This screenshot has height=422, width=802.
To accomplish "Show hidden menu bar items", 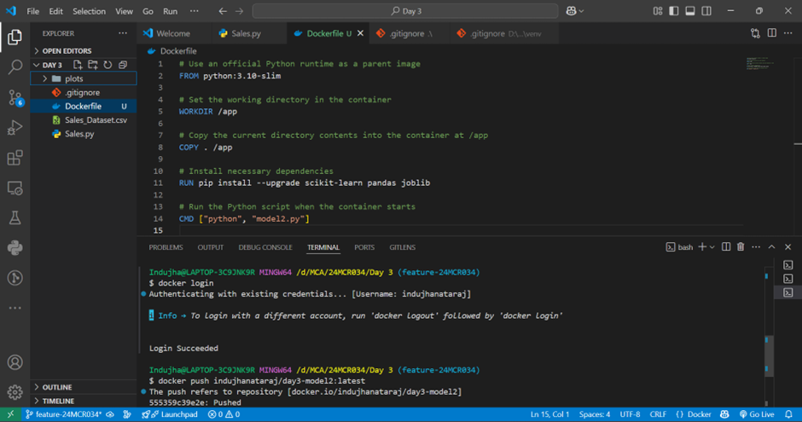I will 195,11.
